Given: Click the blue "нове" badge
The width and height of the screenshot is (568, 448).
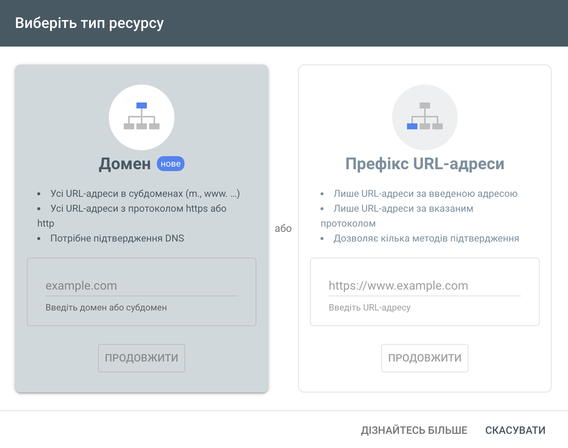Looking at the screenshot, I should (171, 164).
